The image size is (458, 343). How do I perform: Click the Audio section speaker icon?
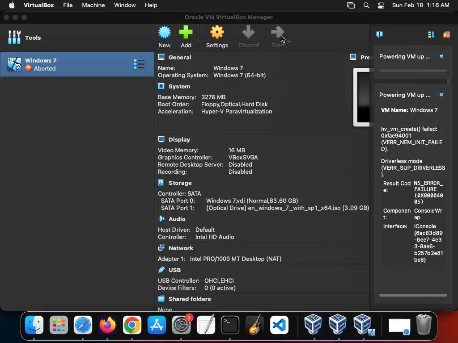click(x=161, y=219)
